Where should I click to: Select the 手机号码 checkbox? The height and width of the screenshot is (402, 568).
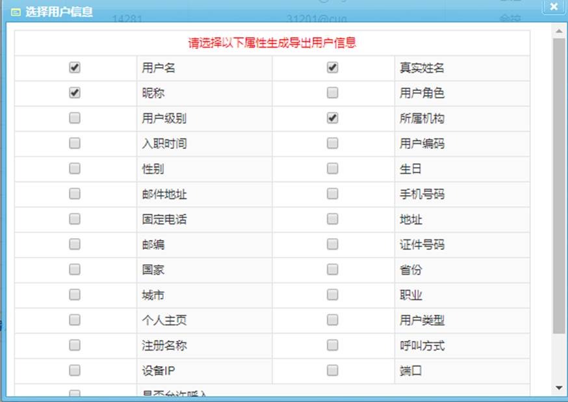click(x=333, y=194)
